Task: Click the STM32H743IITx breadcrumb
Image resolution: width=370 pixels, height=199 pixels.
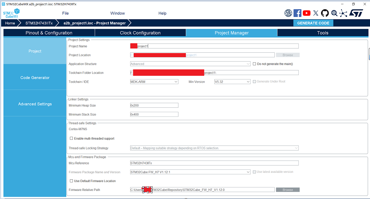Action: (39, 23)
